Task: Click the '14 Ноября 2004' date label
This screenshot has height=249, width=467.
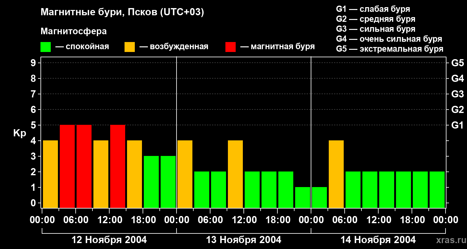Action: point(378,240)
